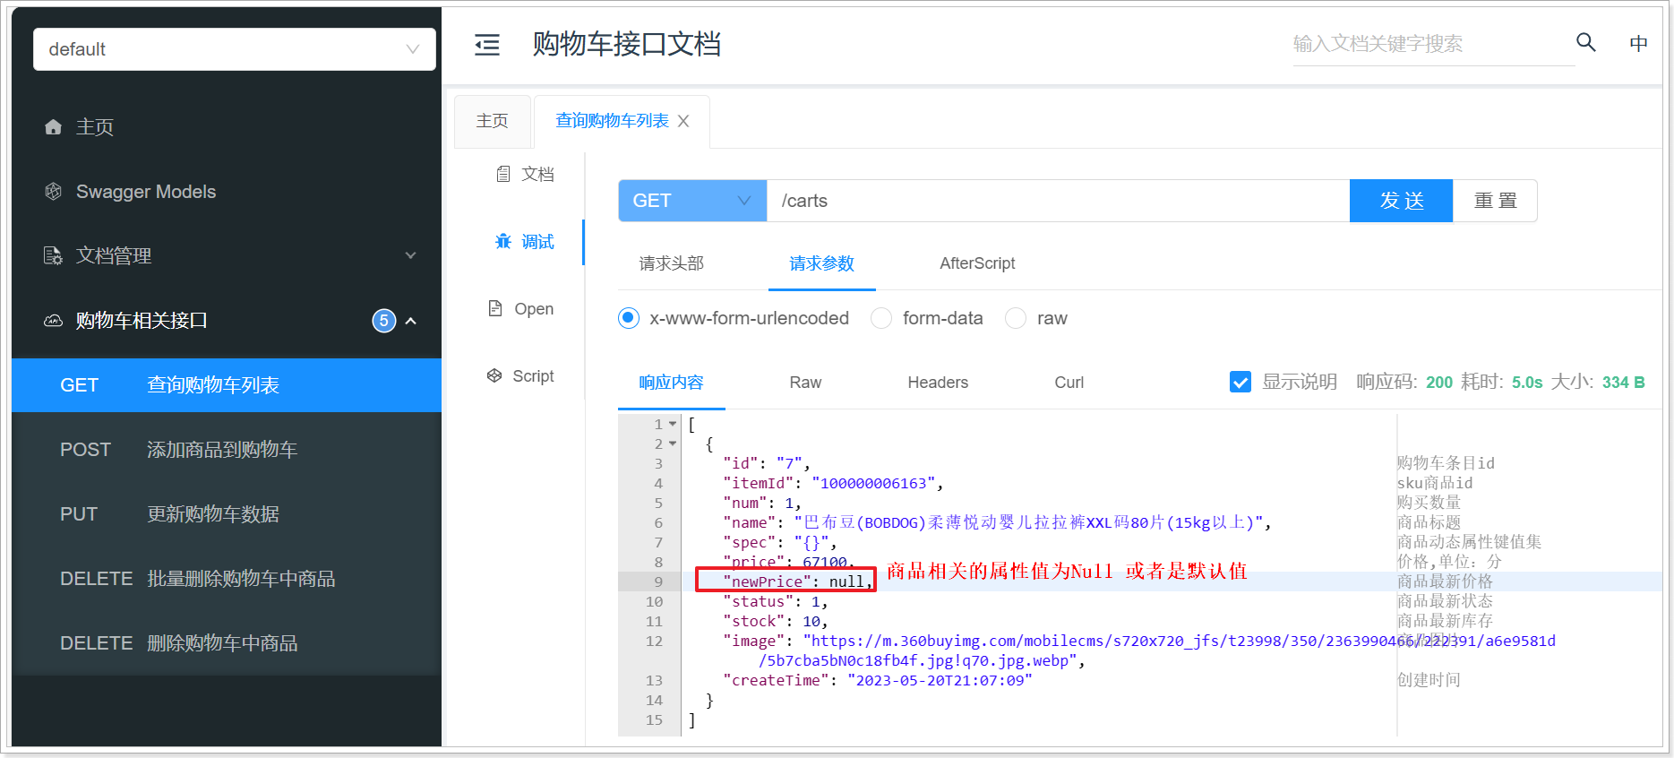Expand the 文档管理 menu chevron
1674x758 pixels.
410,255
